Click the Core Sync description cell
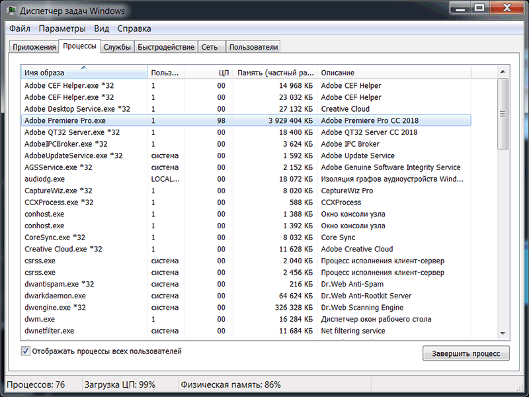This screenshot has width=529, height=397. 338,238
